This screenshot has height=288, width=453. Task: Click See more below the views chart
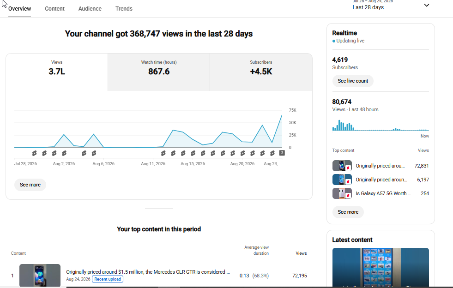pos(30,185)
